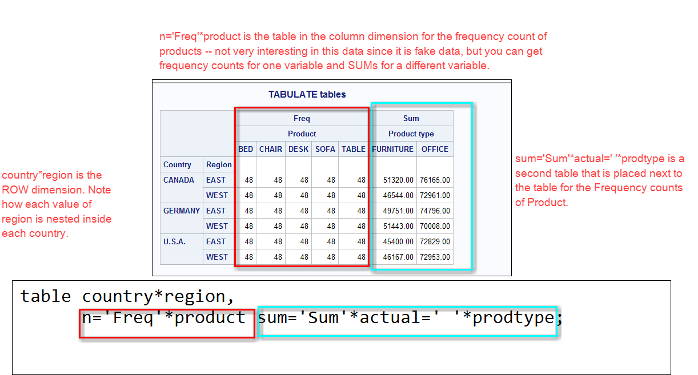The image size is (698, 375).
Task: Select the FURNITURE column header
Action: [x=393, y=149]
